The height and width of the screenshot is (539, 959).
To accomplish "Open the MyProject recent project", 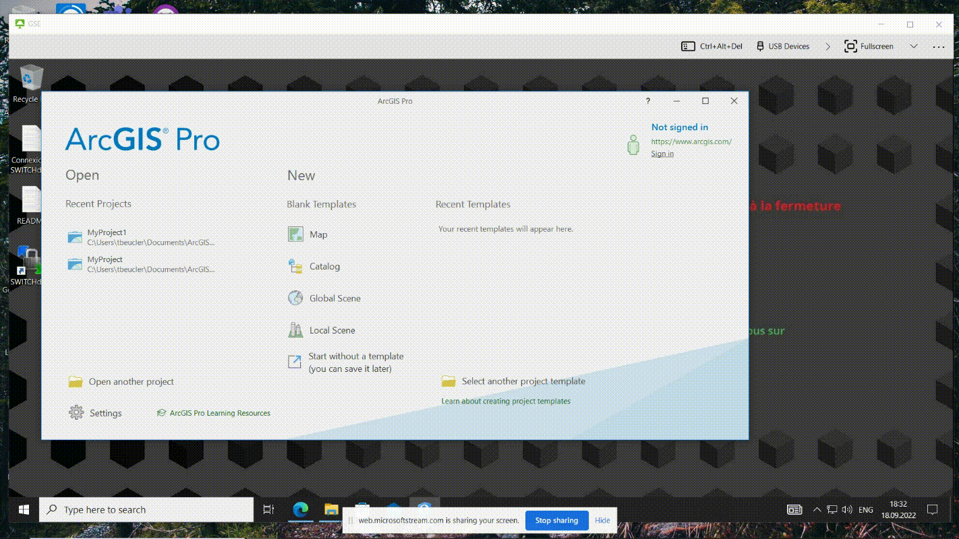I will [105, 260].
